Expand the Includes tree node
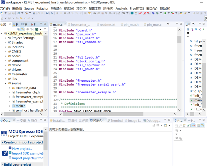Image resolution: width=207 pixels, height=166 pixels. pyautogui.click(x=5, y=47)
